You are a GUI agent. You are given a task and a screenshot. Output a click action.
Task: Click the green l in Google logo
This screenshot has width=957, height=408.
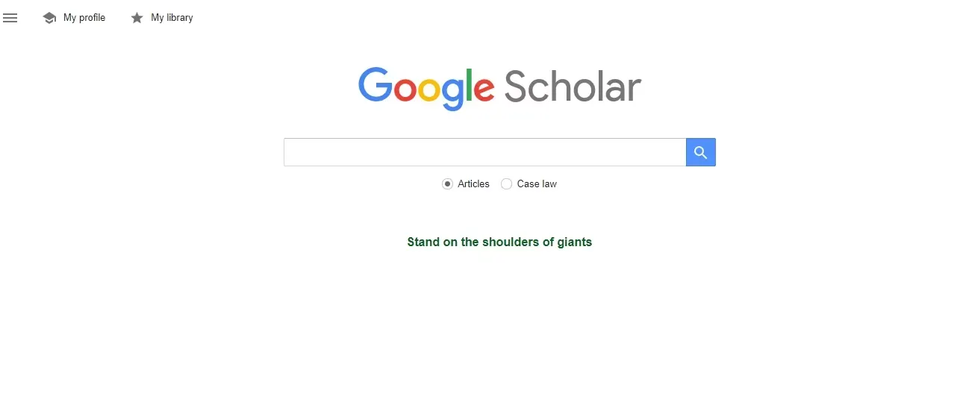pos(468,84)
